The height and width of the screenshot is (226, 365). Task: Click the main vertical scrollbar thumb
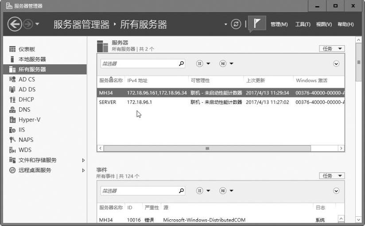[359, 62]
